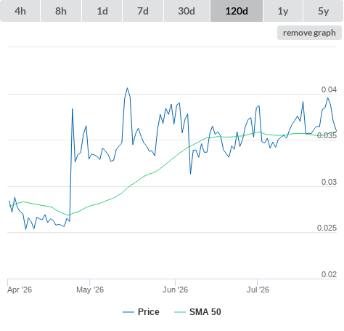This screenshot has width=344, height=331.
Task: Open the 1y price view
Action: 283,11
